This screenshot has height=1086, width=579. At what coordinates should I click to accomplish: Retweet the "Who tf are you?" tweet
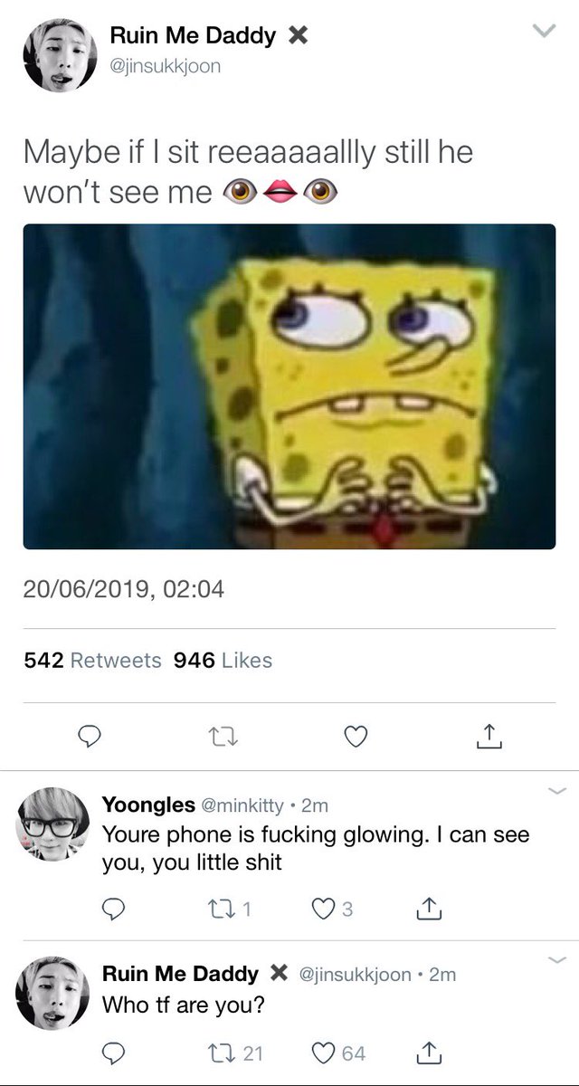click(235, 1053)
